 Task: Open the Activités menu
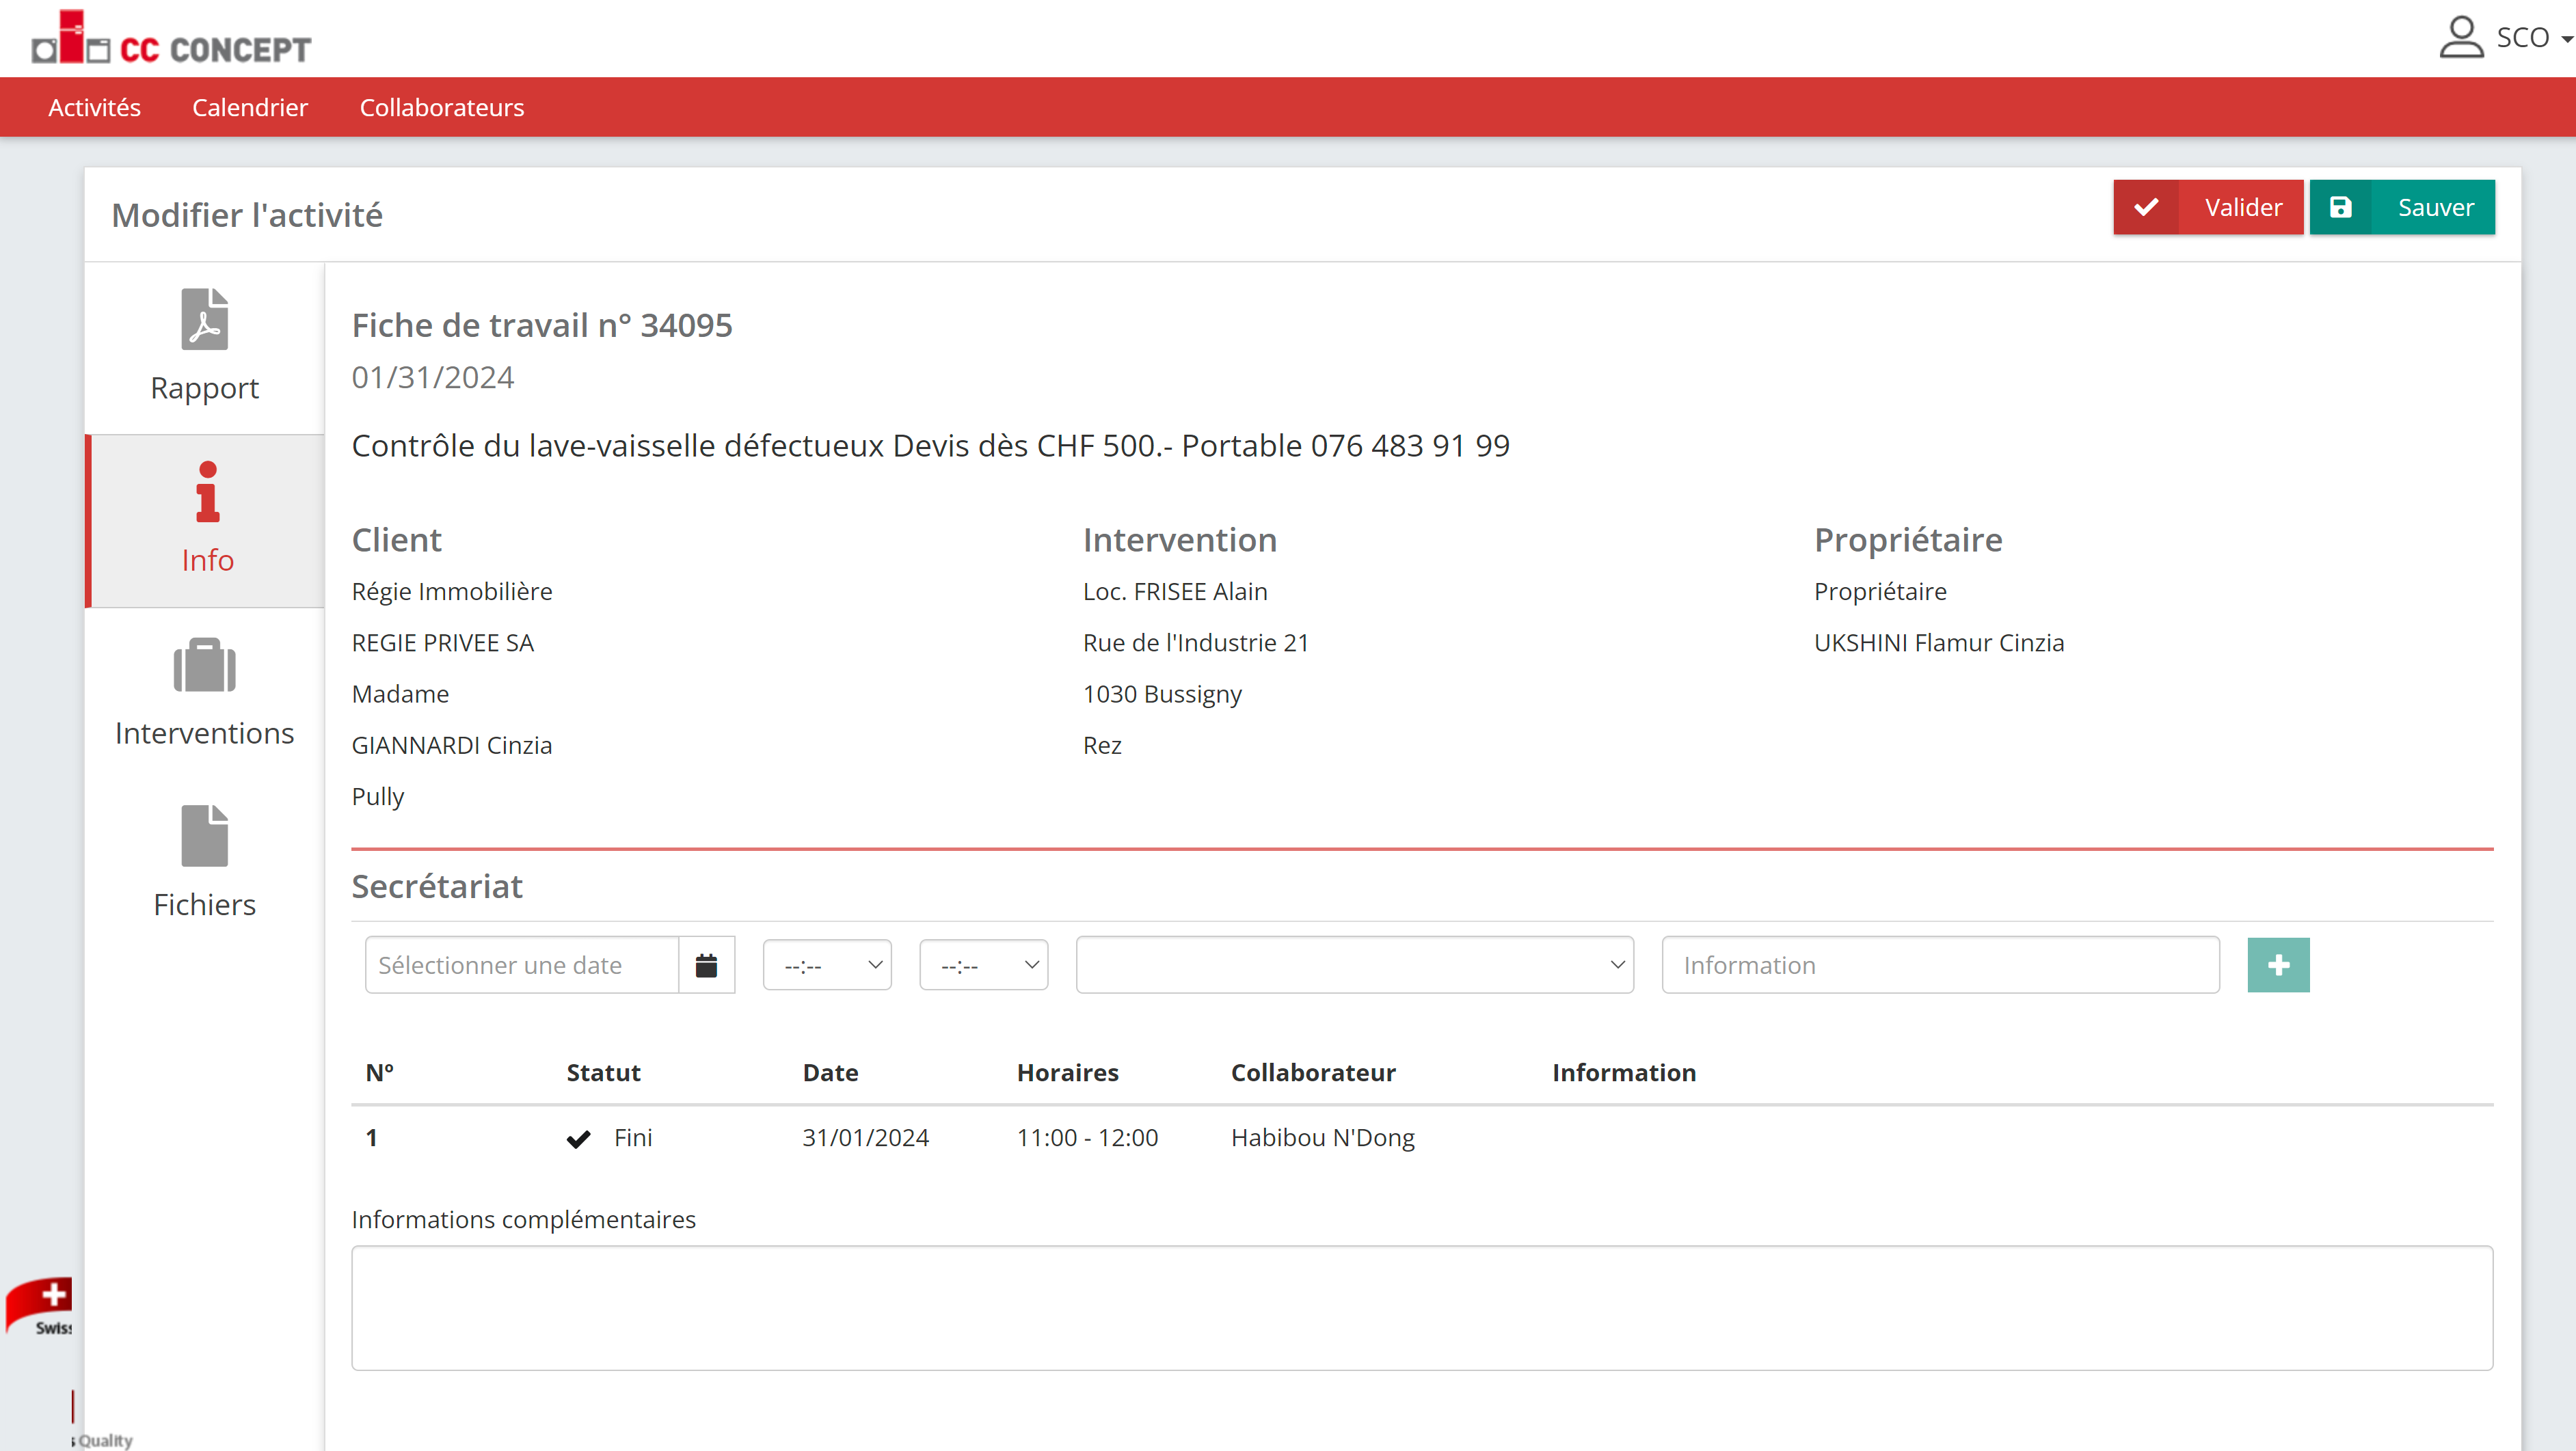coord(94,107)
